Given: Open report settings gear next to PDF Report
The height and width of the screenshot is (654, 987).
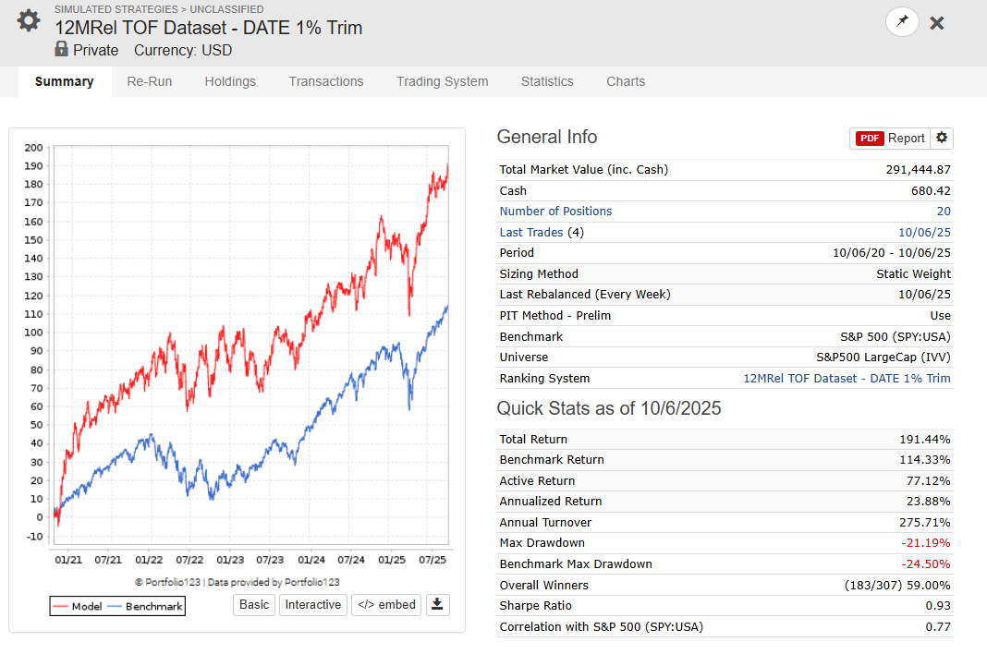Looking at the screenshot, I should [x=941, y=138].
